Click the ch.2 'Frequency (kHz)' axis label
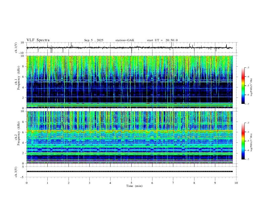 point(19,133)
